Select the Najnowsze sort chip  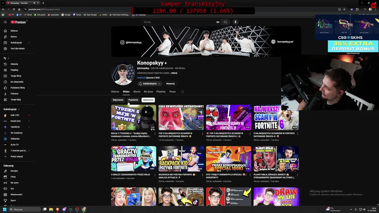pyautogui.click(x=118, y=100)
